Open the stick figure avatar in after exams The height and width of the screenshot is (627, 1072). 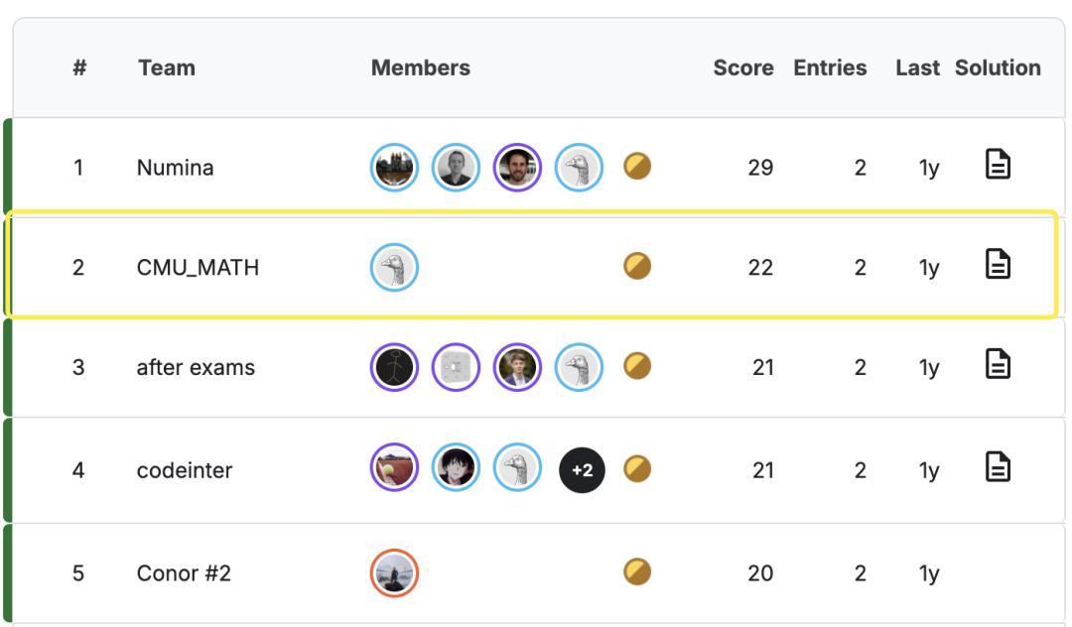click(x=394, y=367)
